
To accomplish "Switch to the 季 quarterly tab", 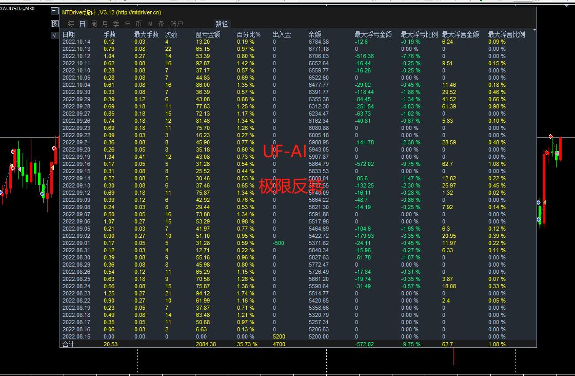I will [x=116, y=24].
